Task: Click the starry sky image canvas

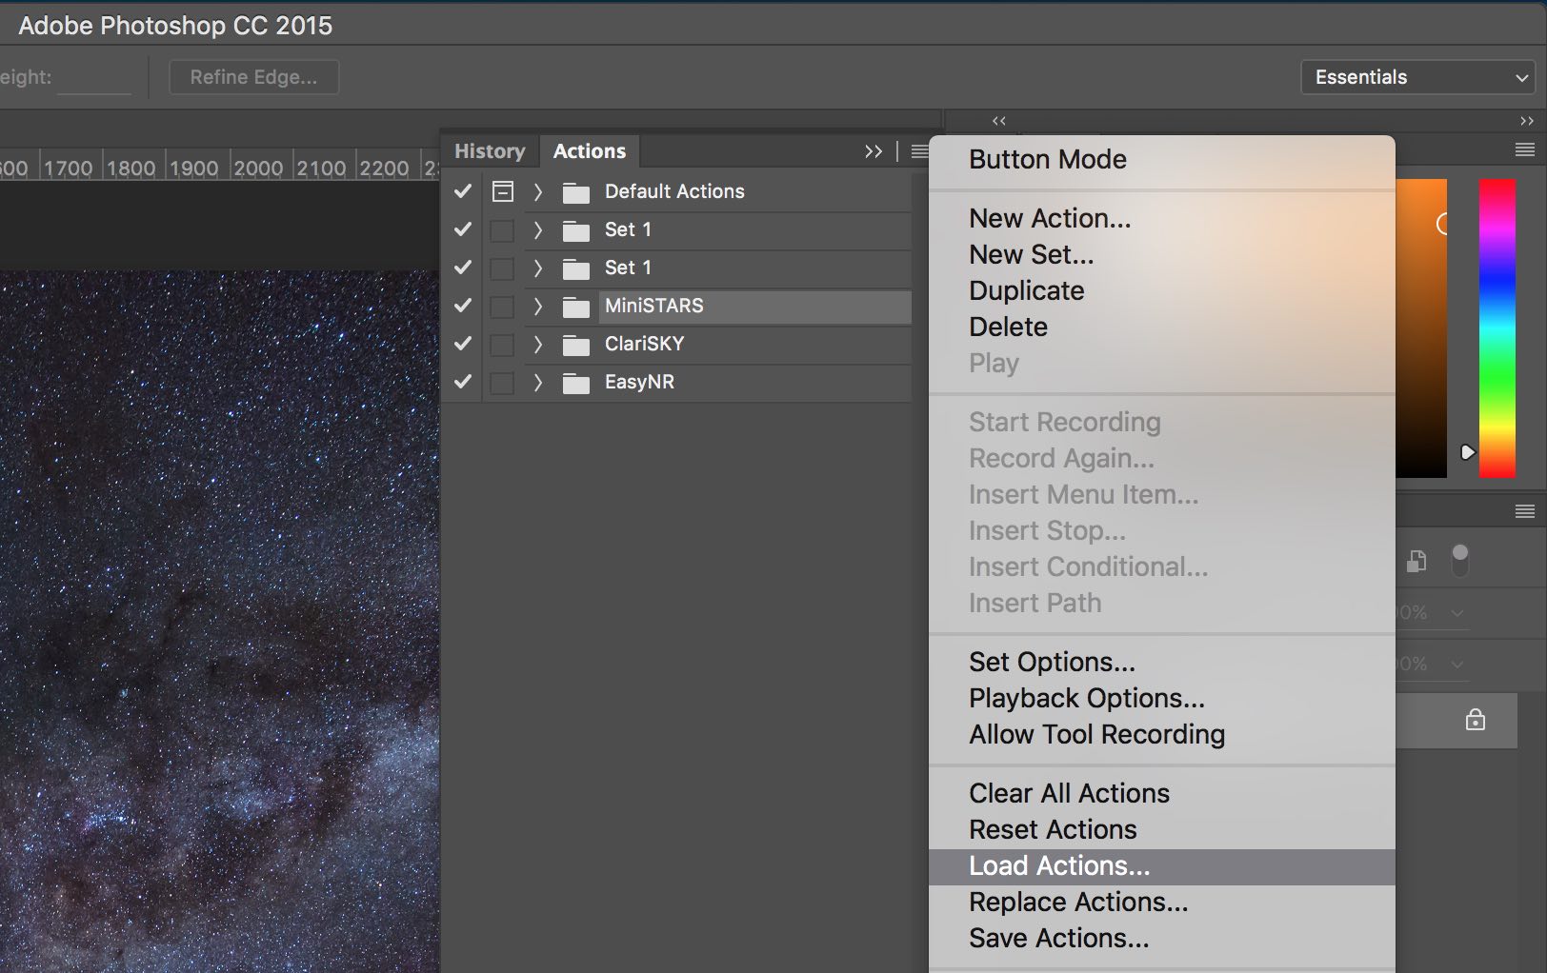Action: [219, 621]
